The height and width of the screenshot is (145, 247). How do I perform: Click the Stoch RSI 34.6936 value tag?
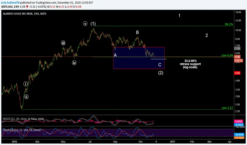click(239, 134)
